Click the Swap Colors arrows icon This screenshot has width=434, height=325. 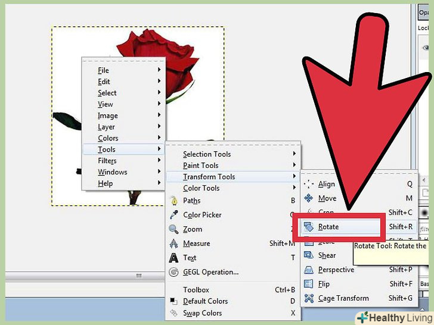(x=173, y=313)
